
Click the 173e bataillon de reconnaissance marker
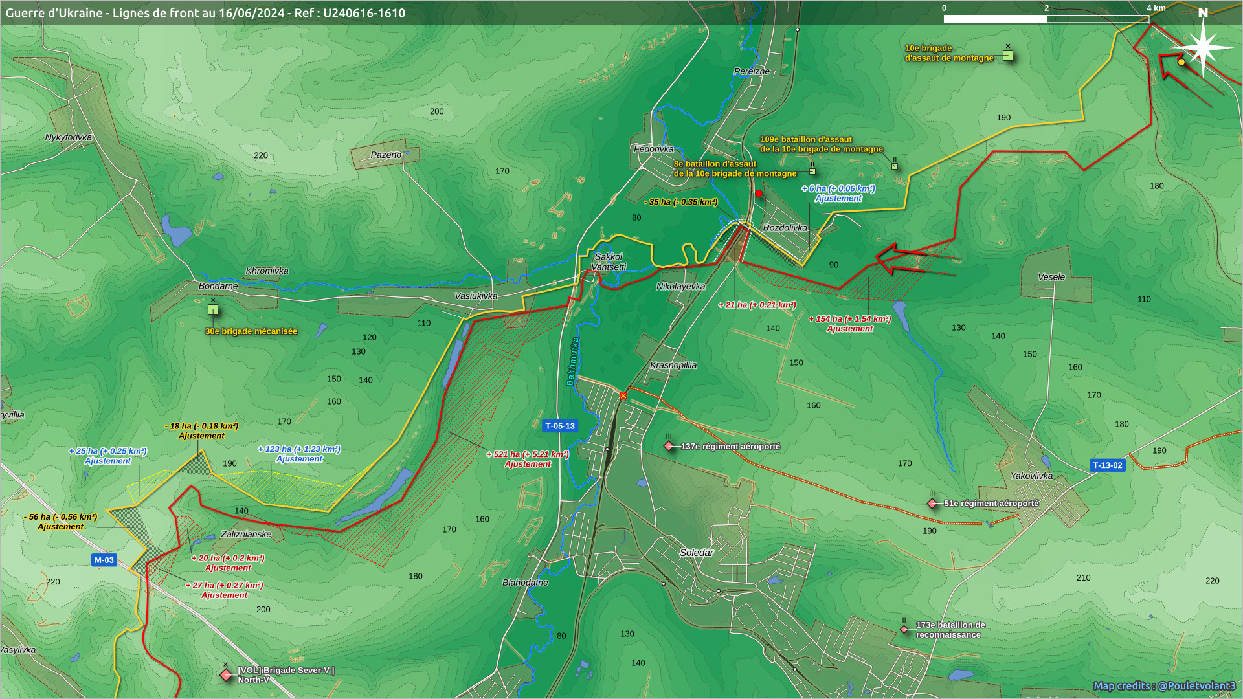904,629
